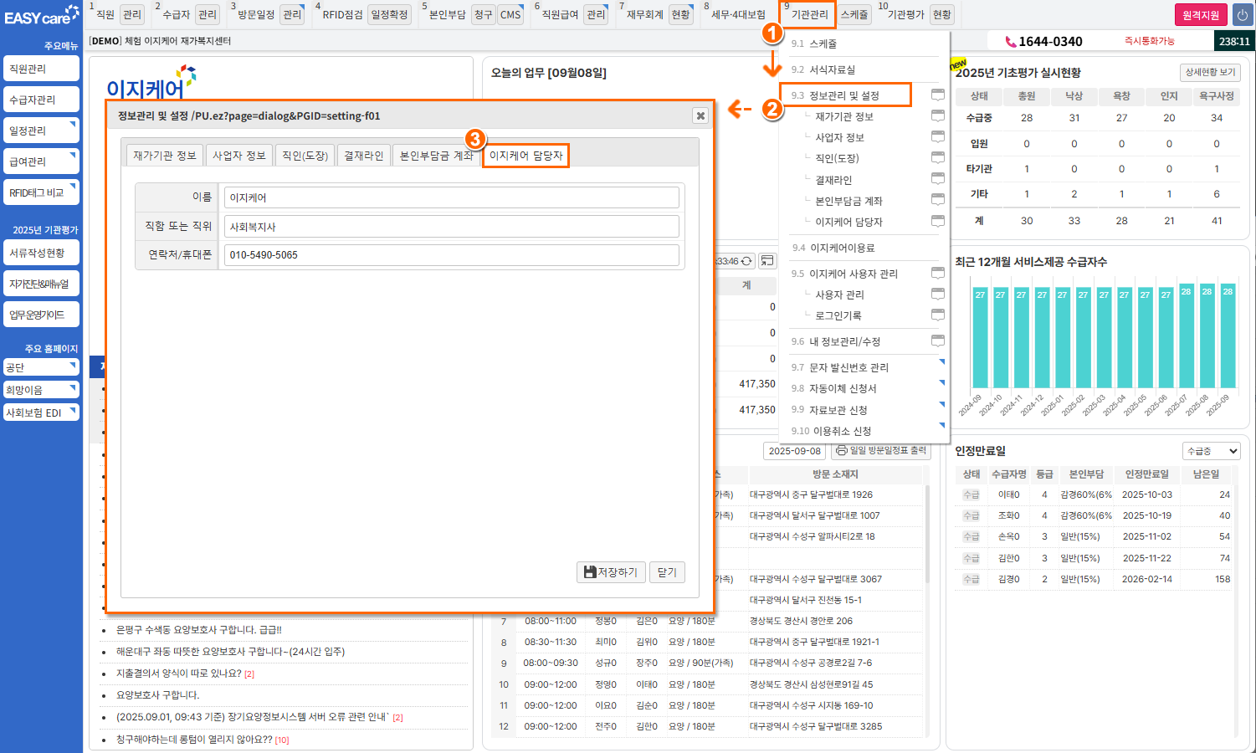
Task: Open popup icon beside 이지케어 사용자 관리
Action: tap(938, 273)
